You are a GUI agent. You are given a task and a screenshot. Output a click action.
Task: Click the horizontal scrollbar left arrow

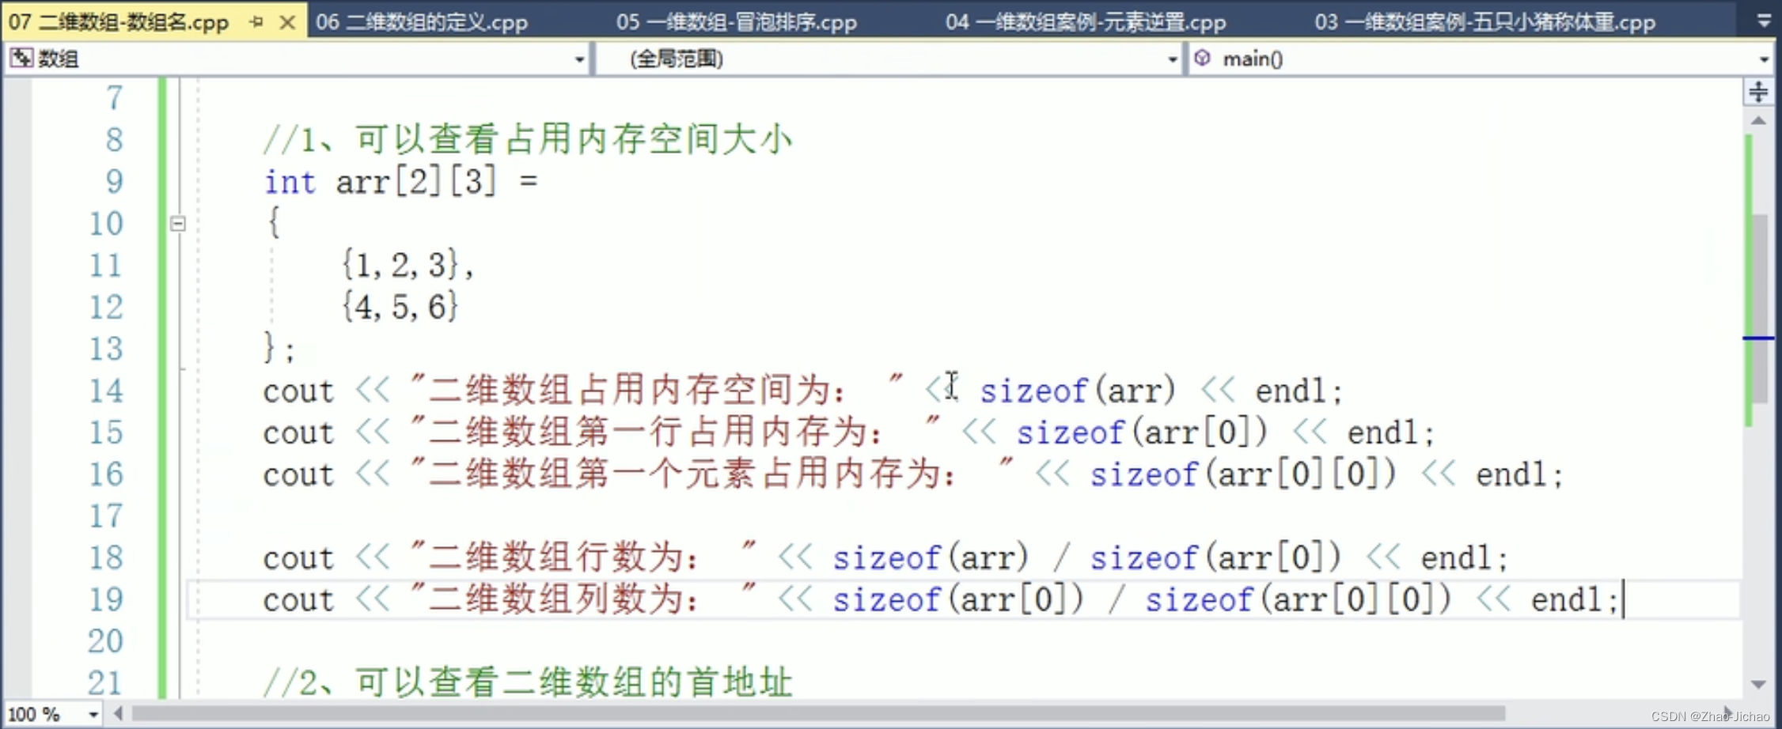click(118, 714)
